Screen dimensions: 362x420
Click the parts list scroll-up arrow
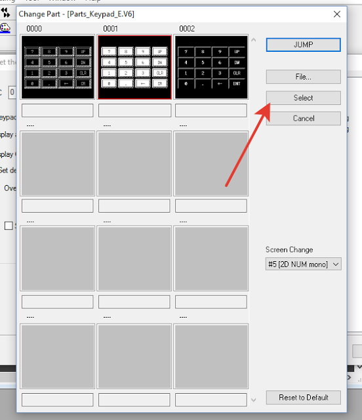click(254, 40)
